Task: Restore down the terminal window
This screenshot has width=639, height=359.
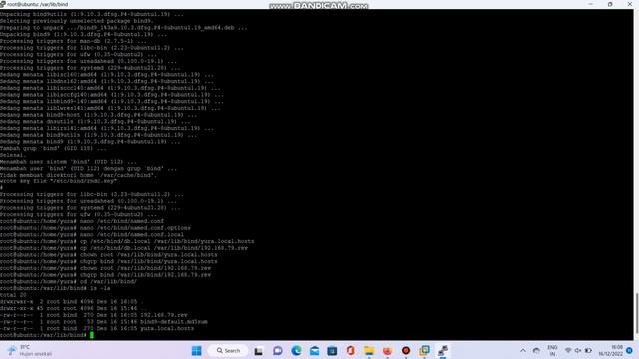Action: [610, 4]
